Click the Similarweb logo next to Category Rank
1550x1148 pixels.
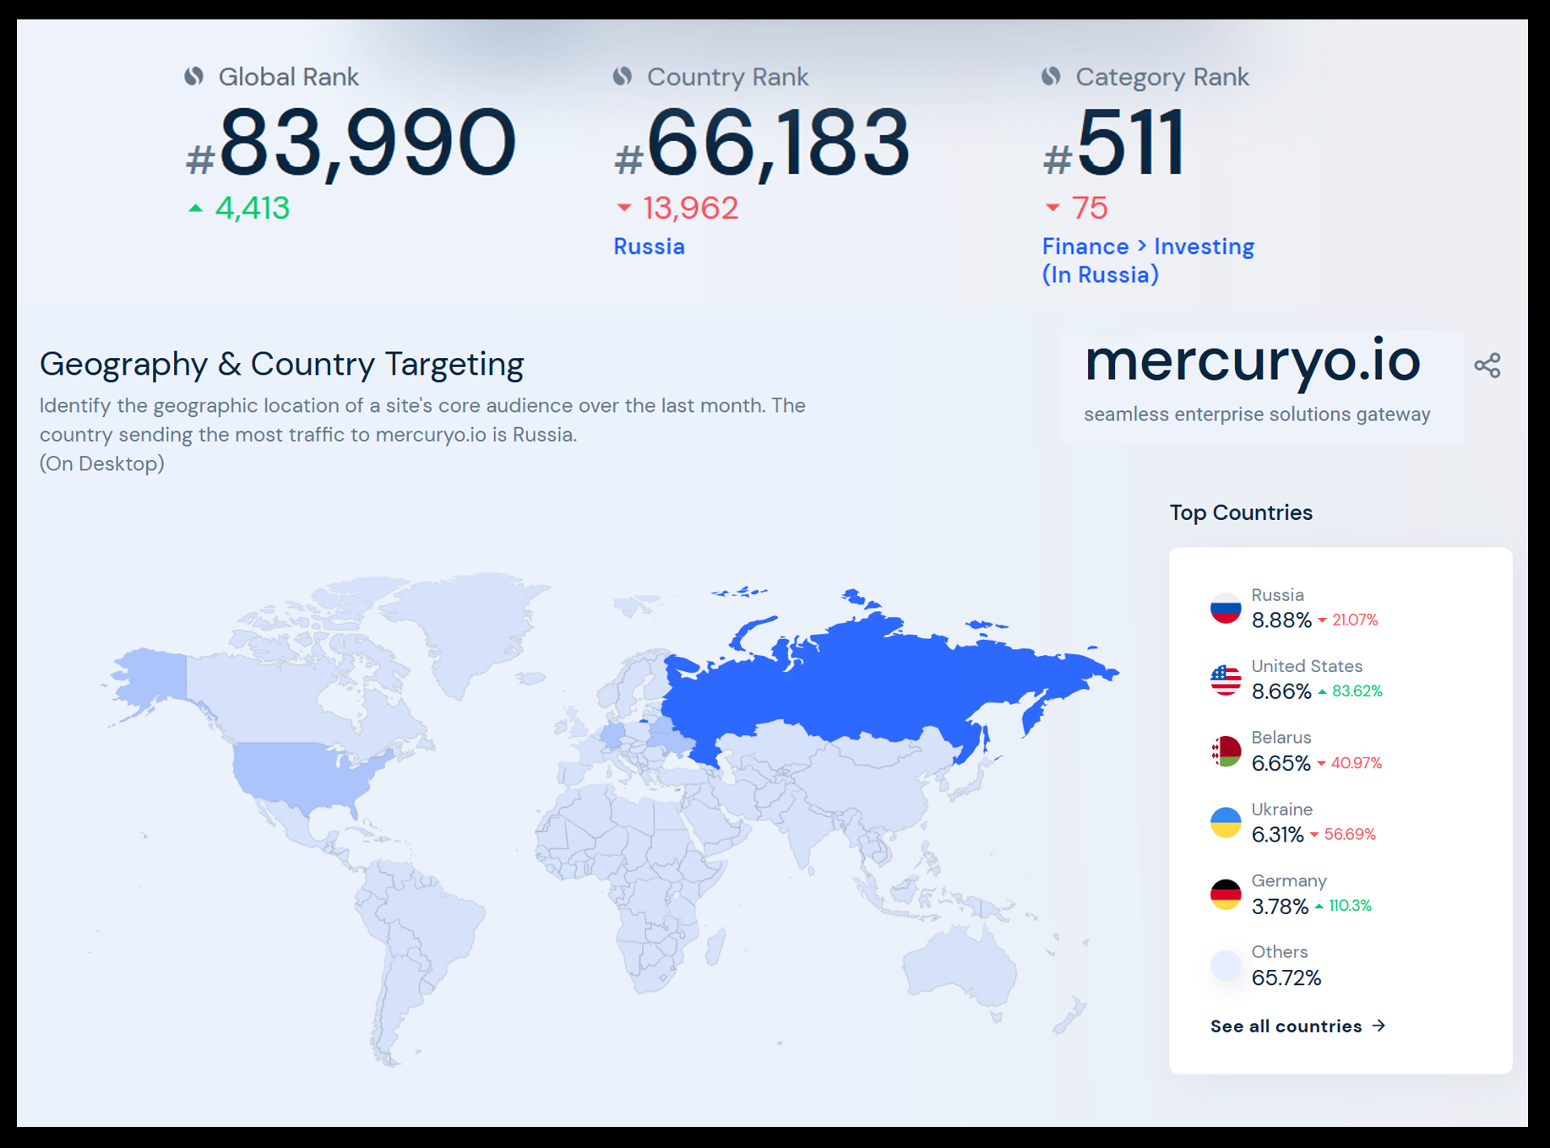[1051, 77]
